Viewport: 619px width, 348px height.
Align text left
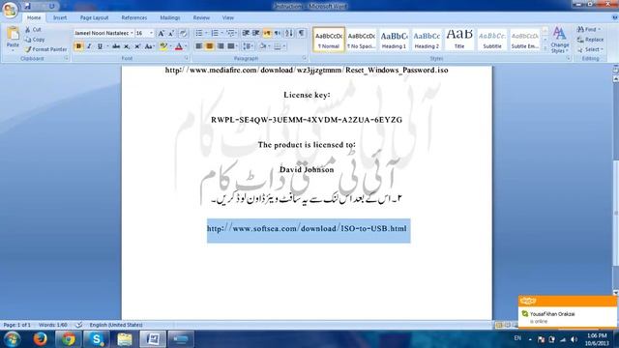[199, 46]
